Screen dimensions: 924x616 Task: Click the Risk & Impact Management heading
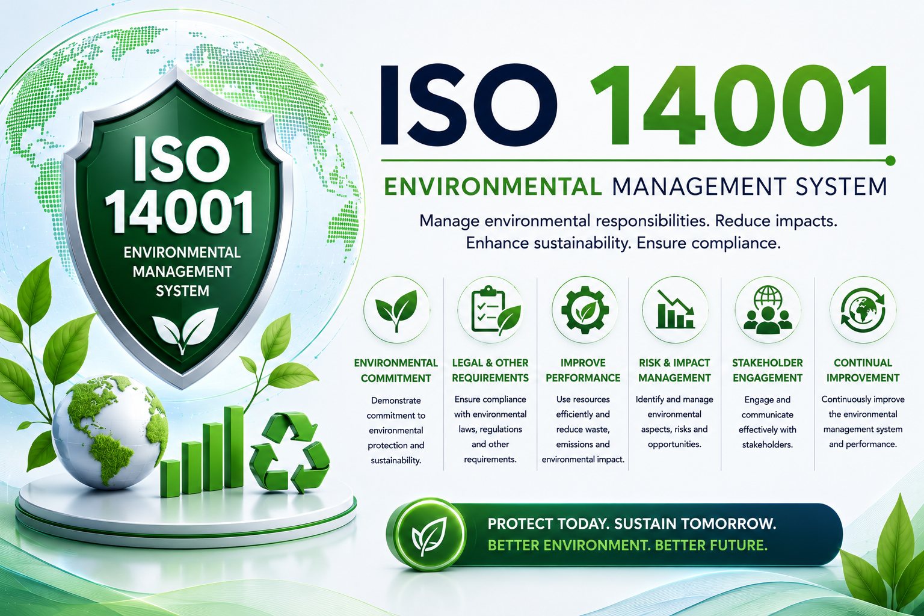[x=674, y=371]
